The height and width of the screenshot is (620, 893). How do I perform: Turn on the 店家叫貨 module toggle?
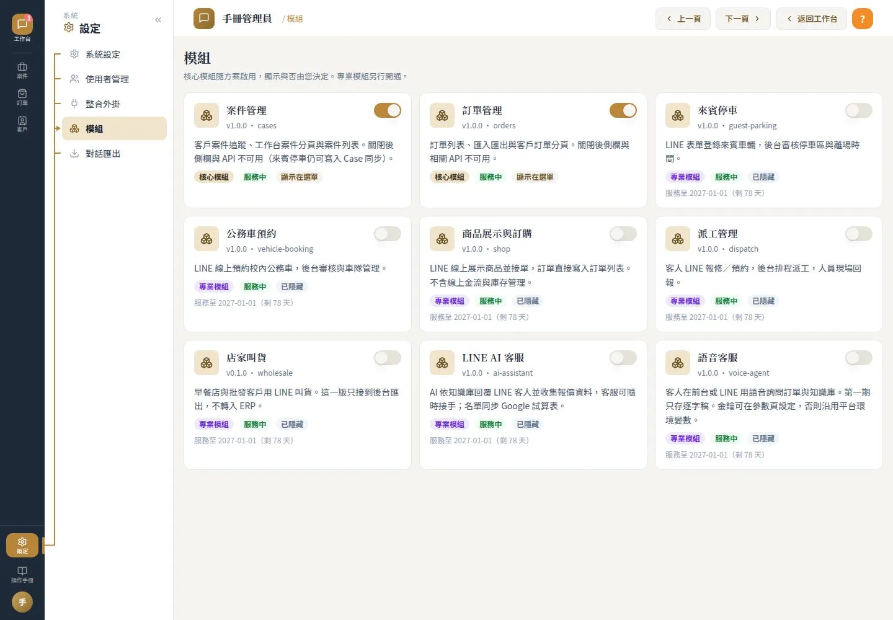[388, 358]
